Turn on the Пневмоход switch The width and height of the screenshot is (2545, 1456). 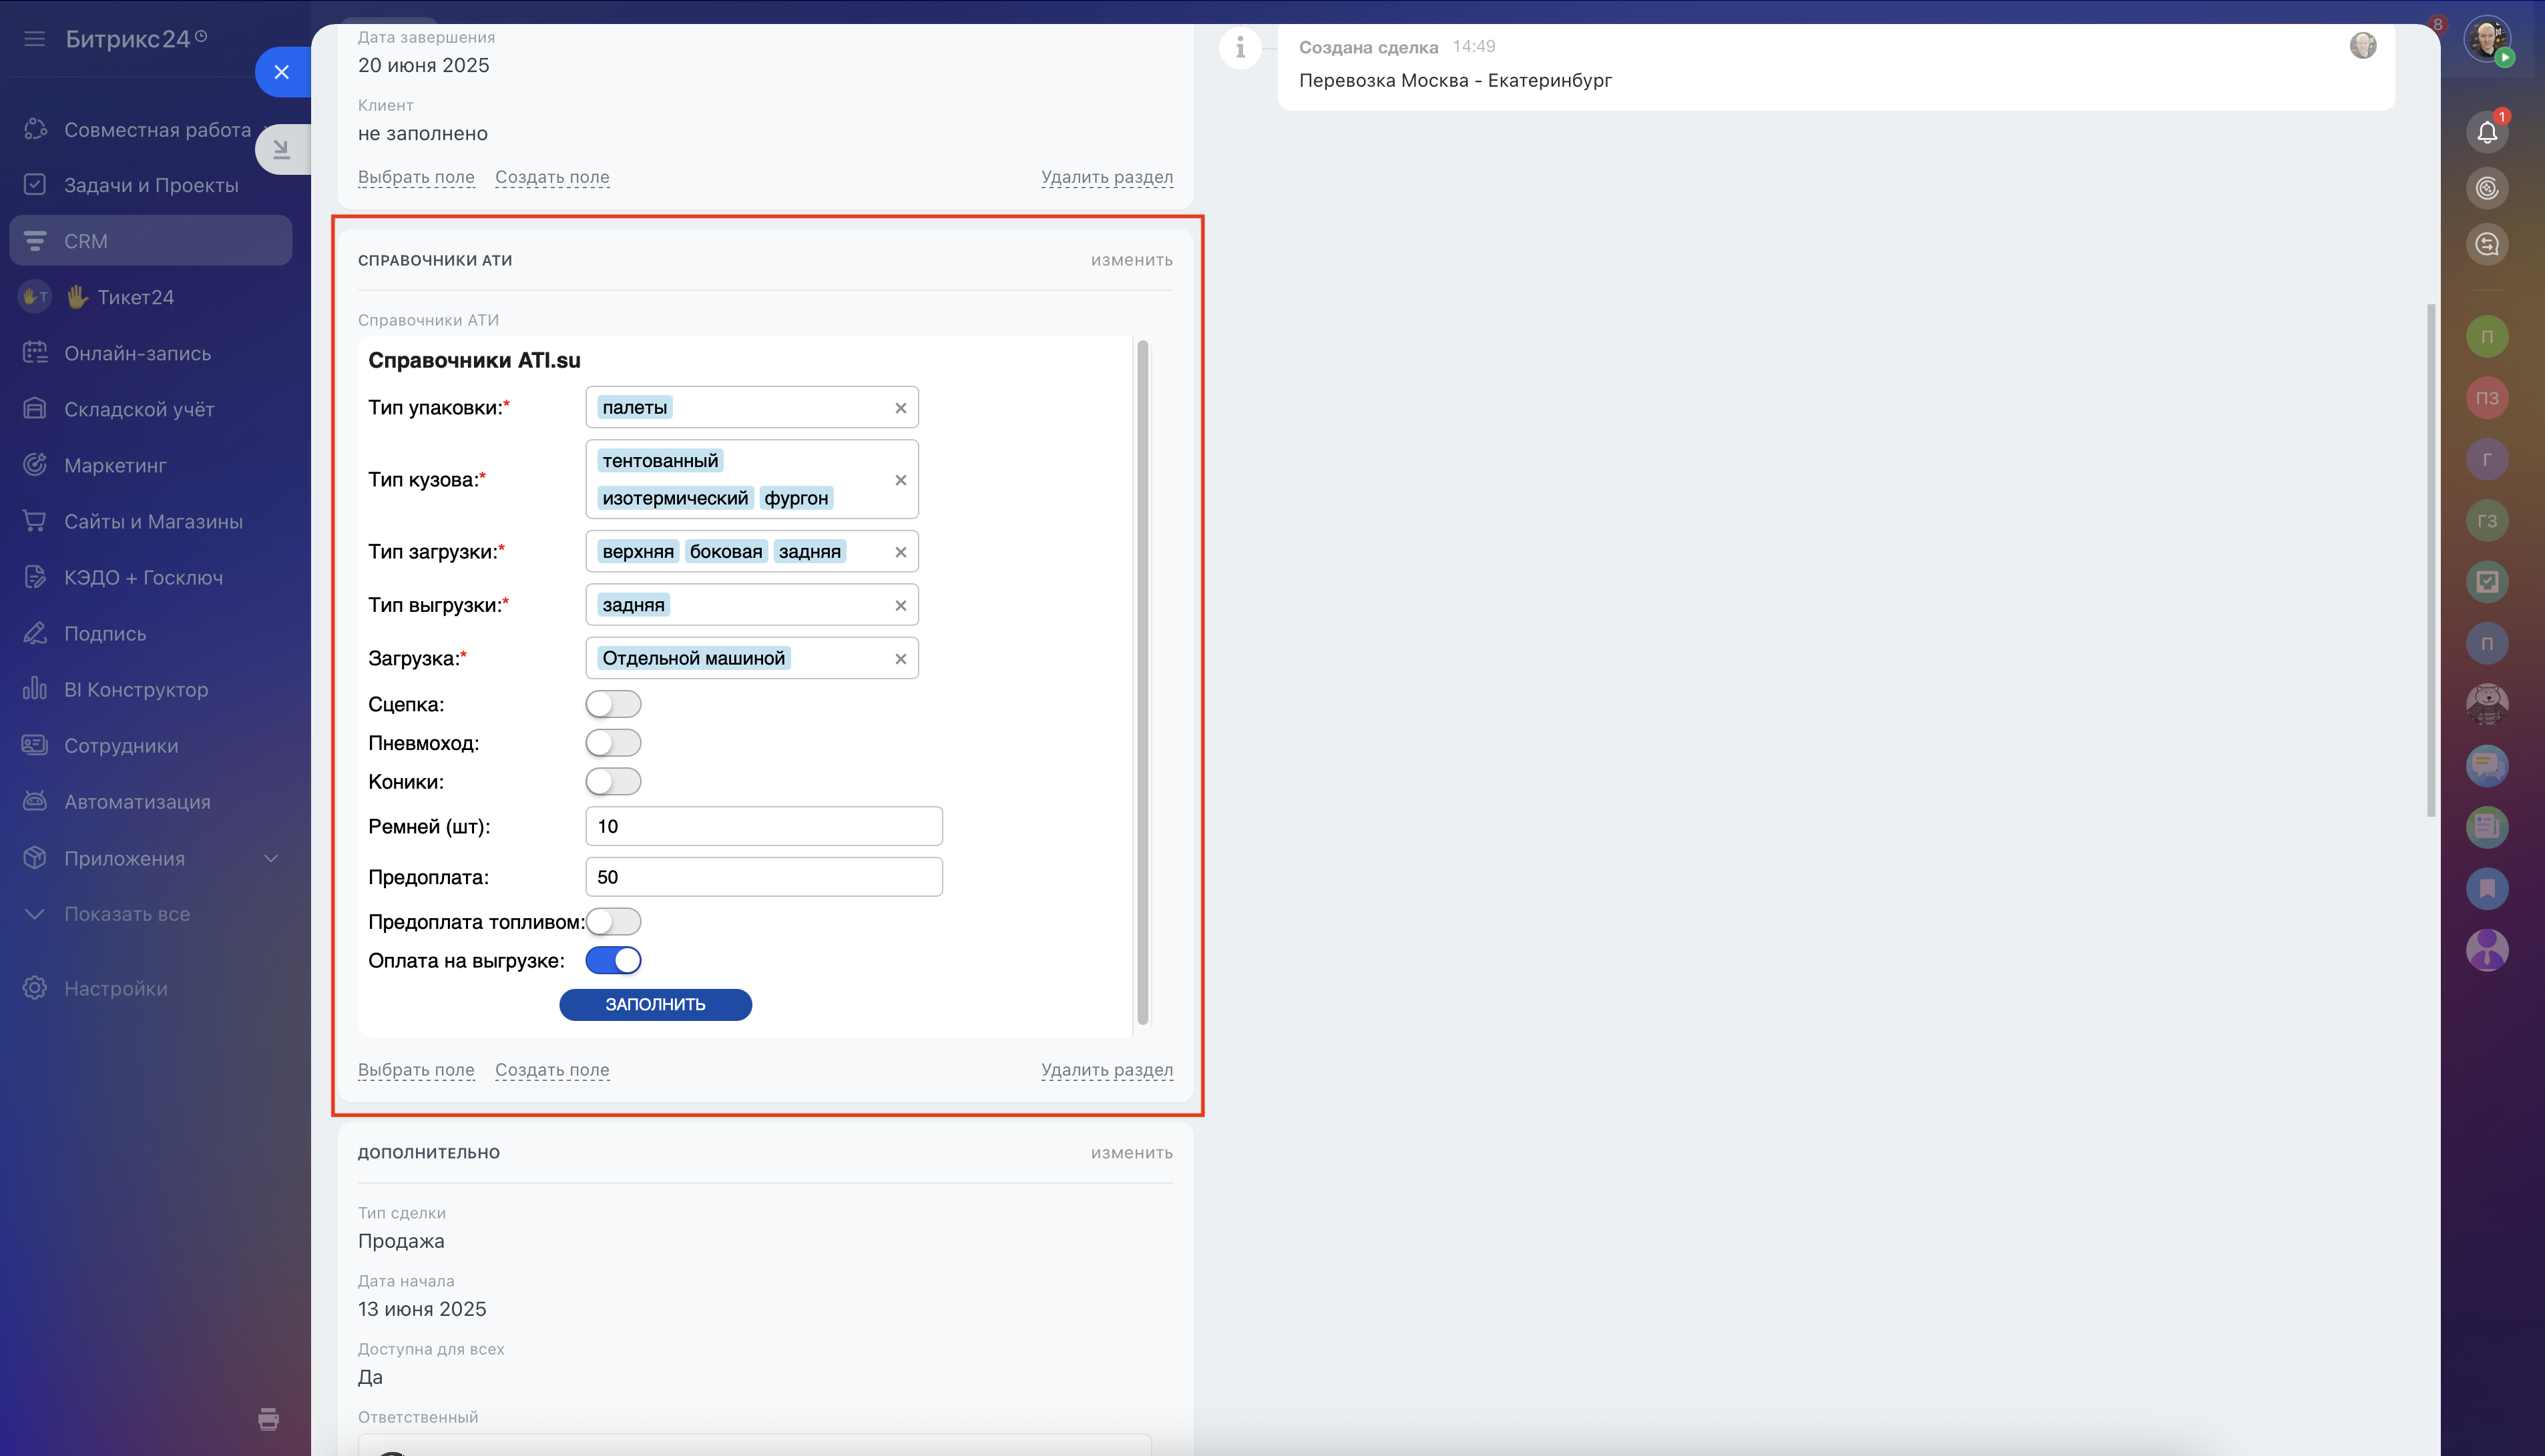pos(614,743)
